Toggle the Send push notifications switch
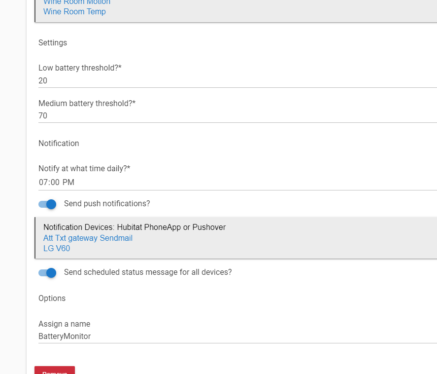The image size is (437, 374). pyautogui.click(x=47, y=204)
